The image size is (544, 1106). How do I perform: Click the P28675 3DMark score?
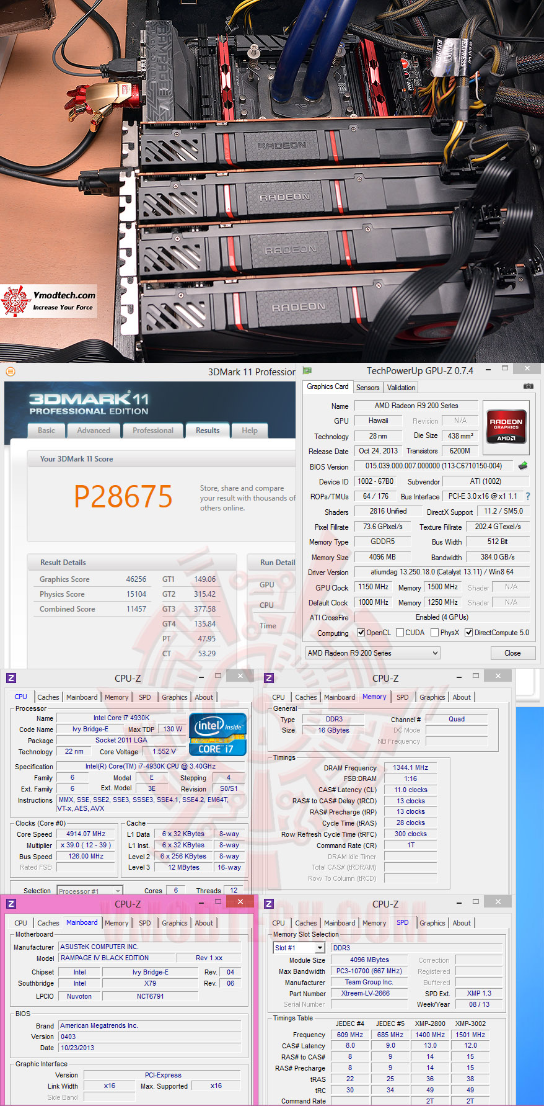[x=123, y=497]
